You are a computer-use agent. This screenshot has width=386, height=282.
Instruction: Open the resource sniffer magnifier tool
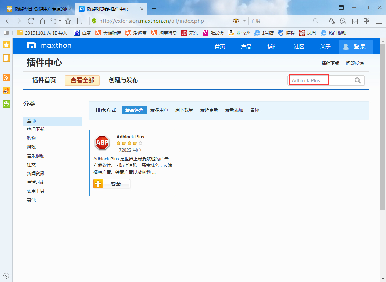343,21
